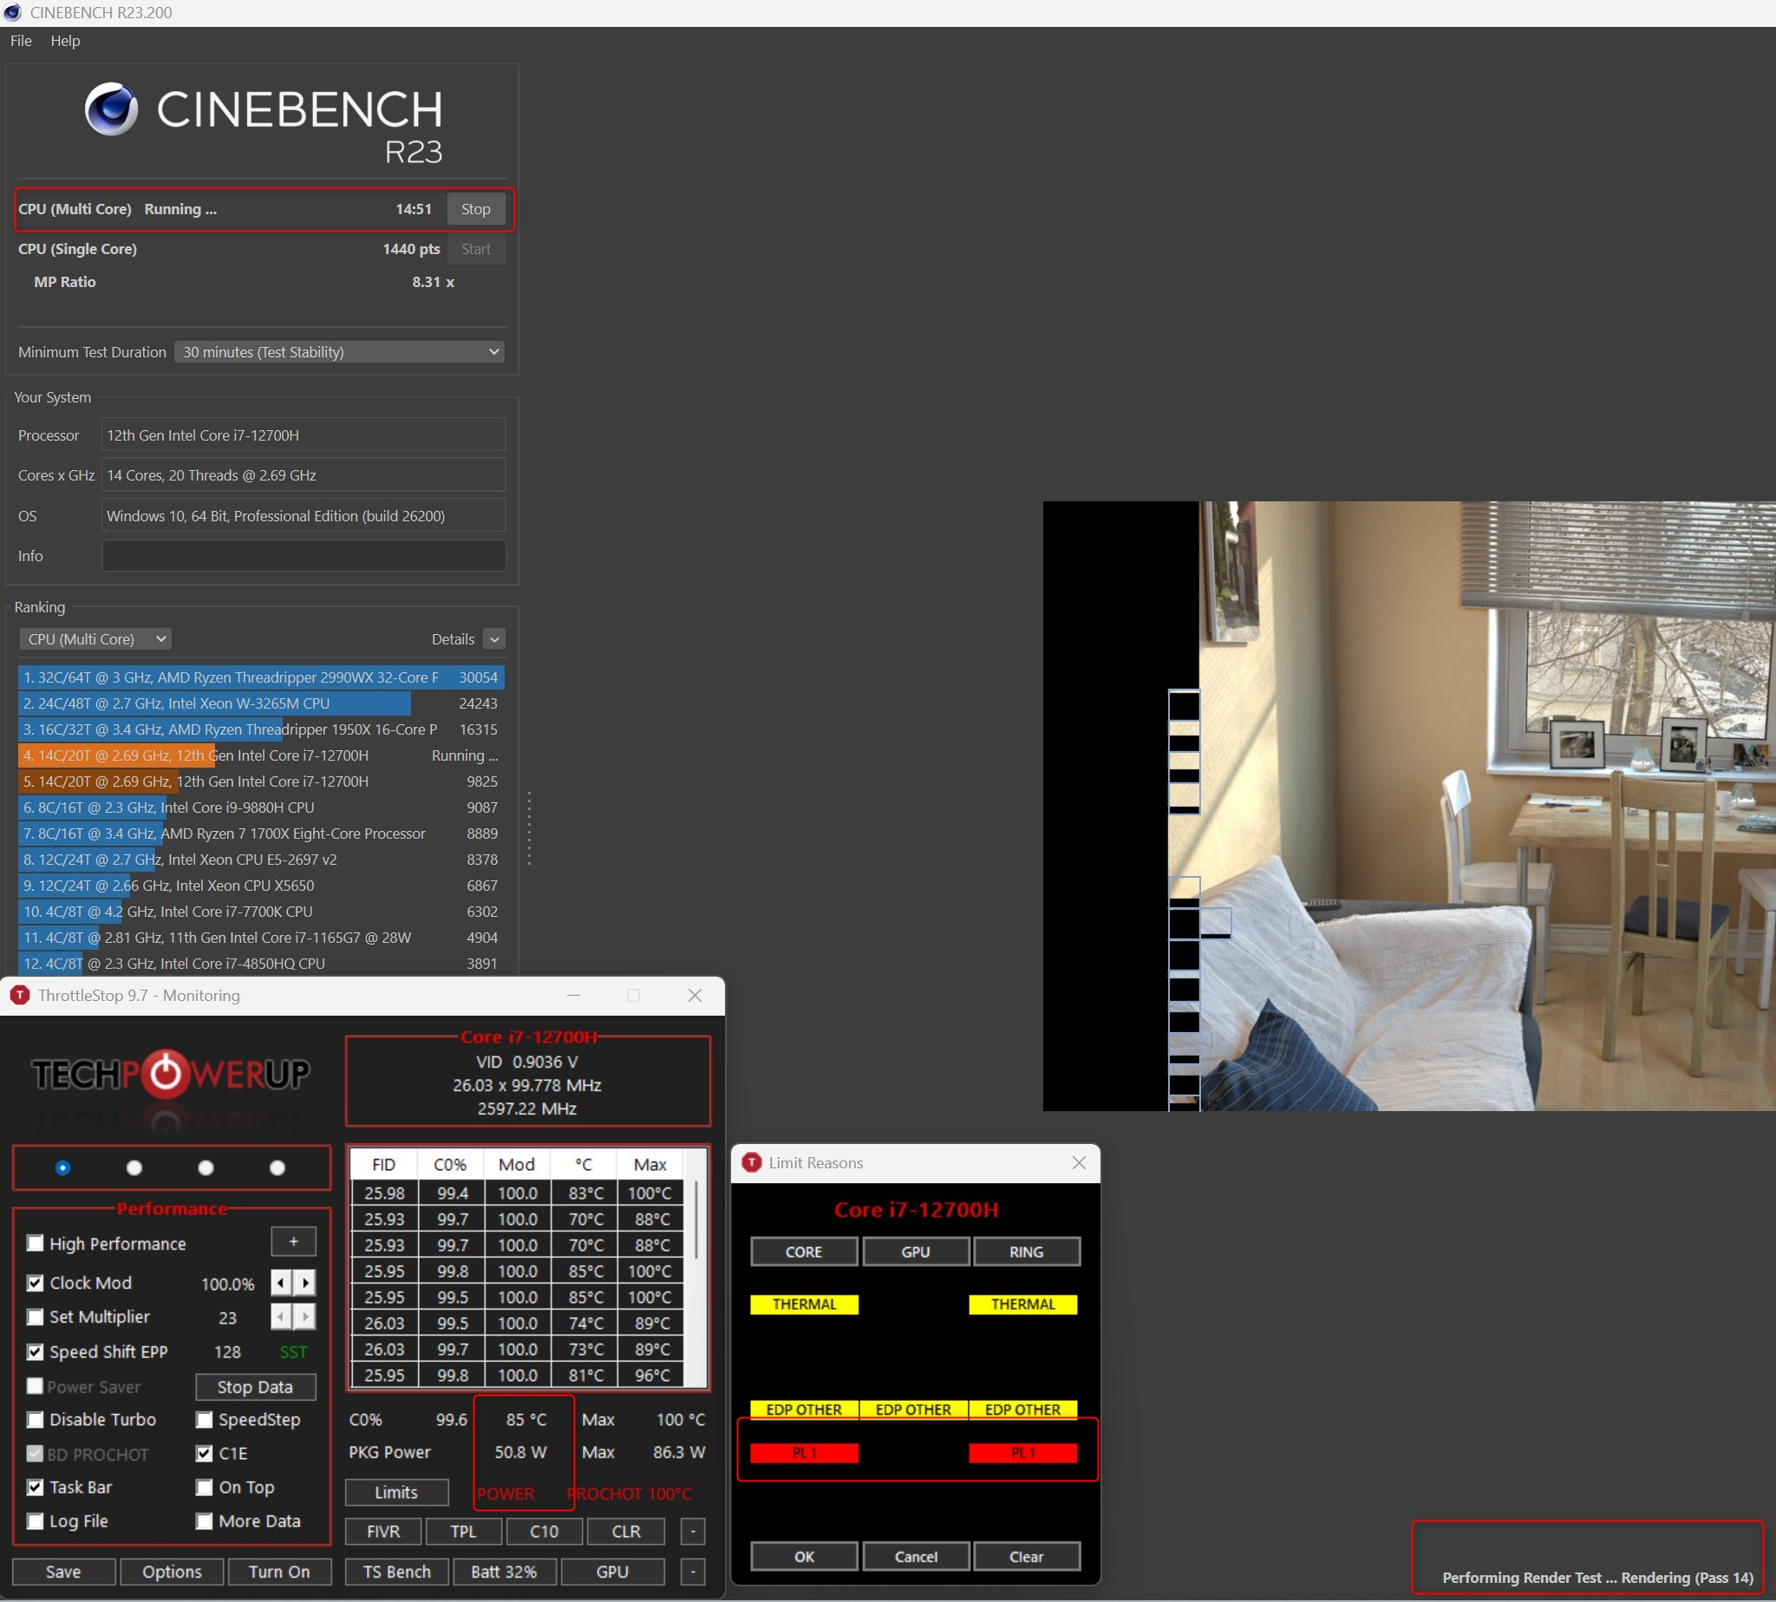Increase Clock Mod with right arrow
The width and height of the screenshot is (1776, 1602).
305,1284
